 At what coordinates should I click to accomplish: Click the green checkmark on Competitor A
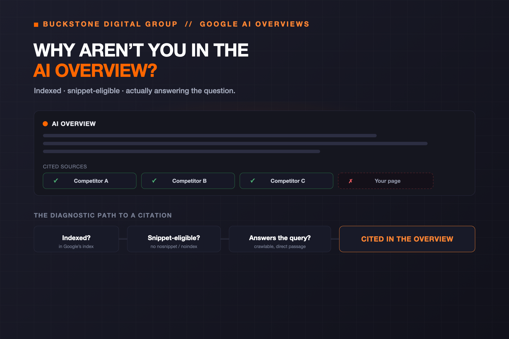click(56, 181)
